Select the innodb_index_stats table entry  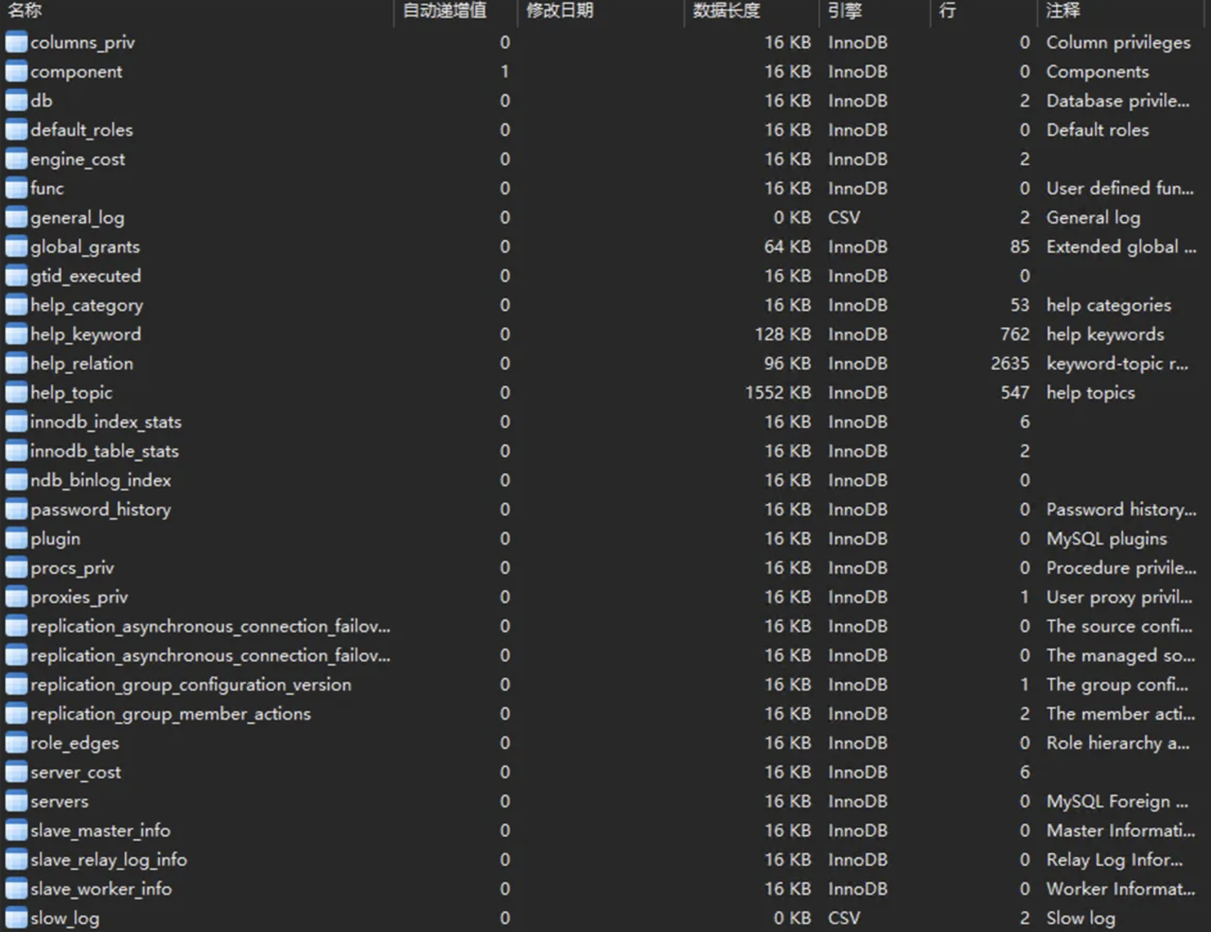click(106, 423)
